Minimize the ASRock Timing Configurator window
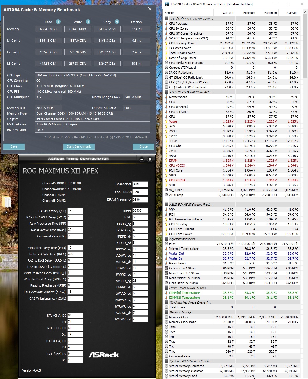 [x=142, y=159]
